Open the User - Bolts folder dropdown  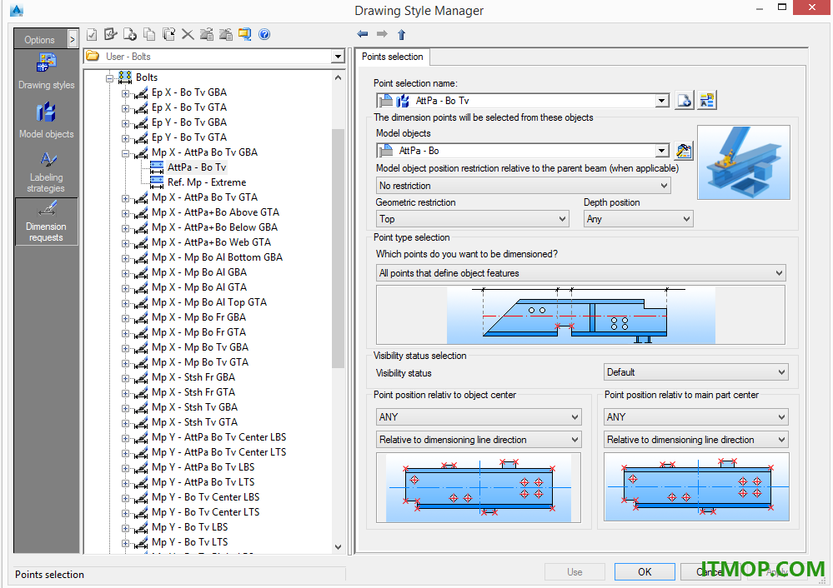coord(338,57)
